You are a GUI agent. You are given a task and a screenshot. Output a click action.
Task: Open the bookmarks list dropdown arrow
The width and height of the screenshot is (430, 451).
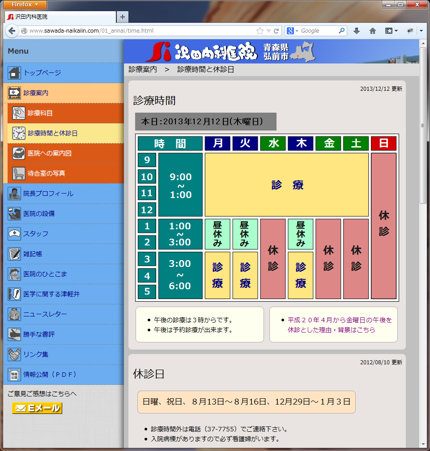396,31
